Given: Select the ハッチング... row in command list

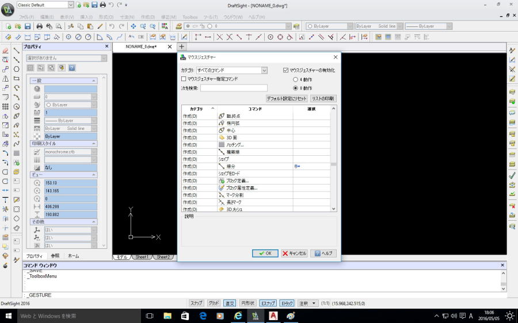Looking at the screenshot, I should (256, 145).
